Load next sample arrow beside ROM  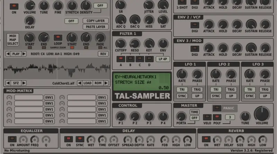[106, 83]
